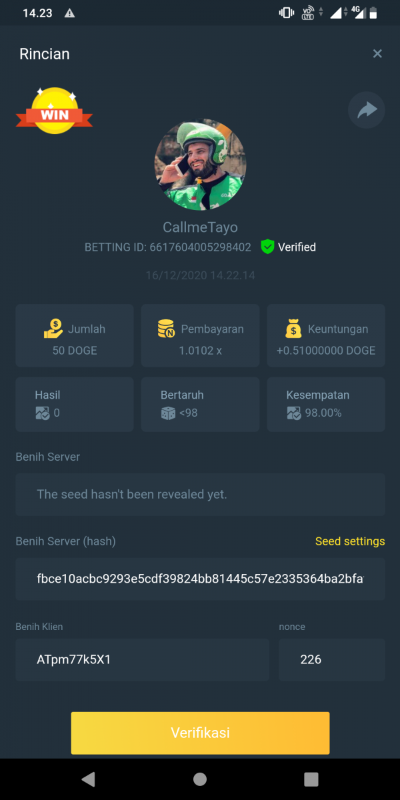This screenshot has width=400, height=800.
Task: Tap the unrevealed Benih Server field
Action: [200, 495]
